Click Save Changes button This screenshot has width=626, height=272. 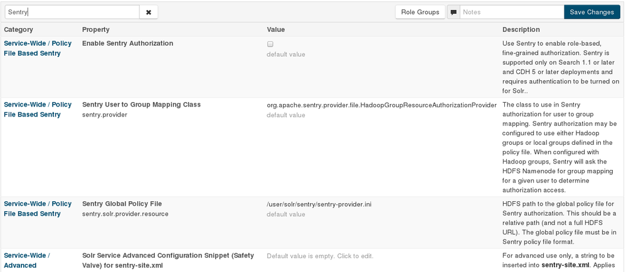click(x=592, y=12)
